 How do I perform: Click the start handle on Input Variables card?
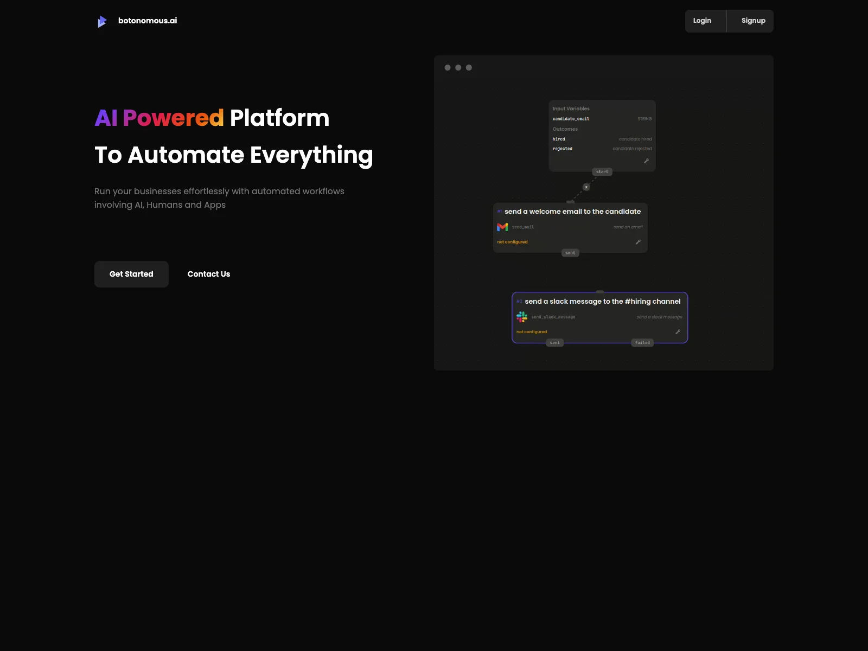coord(602,172)
